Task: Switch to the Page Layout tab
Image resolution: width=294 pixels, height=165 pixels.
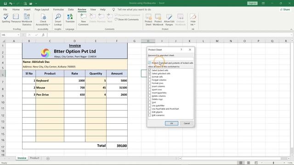Action: click(42, 9)
